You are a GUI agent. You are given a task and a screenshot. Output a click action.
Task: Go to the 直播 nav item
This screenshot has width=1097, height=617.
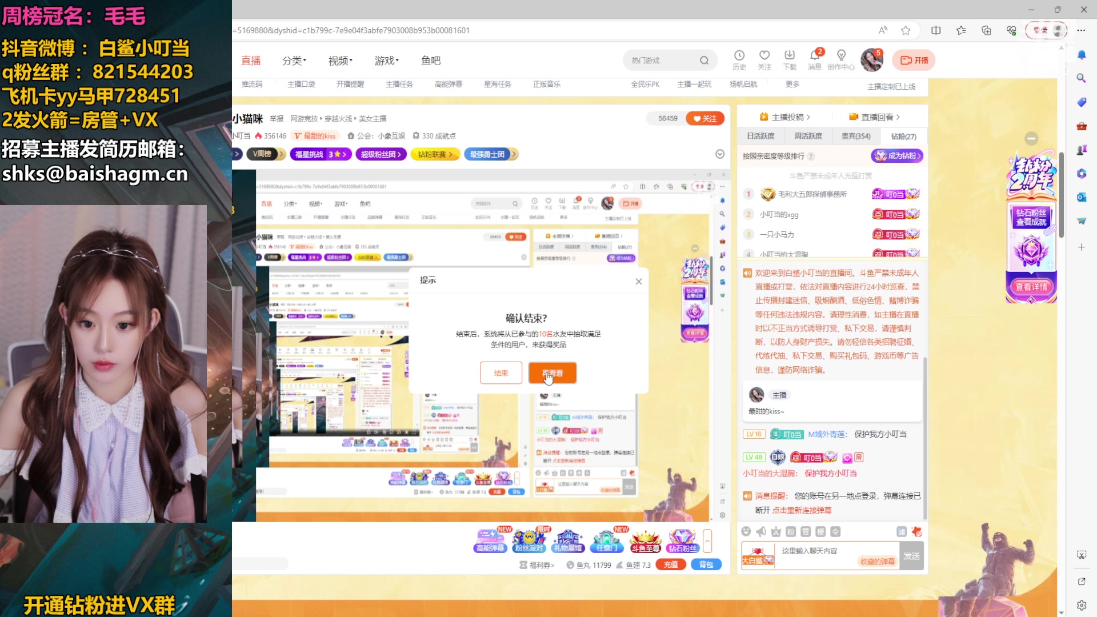tap(251, 61)
